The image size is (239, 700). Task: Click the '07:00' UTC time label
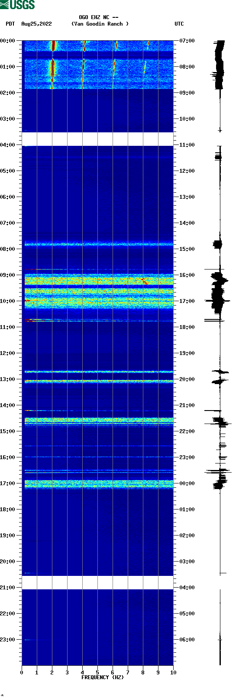pyautogui.click(x=187, y=41)
